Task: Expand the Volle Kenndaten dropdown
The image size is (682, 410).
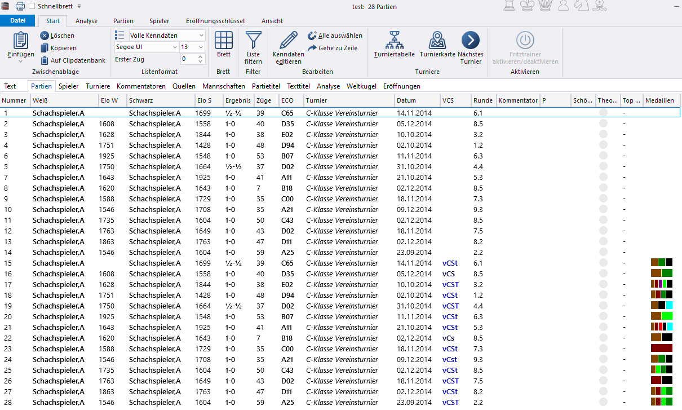Action: [201, 36]
